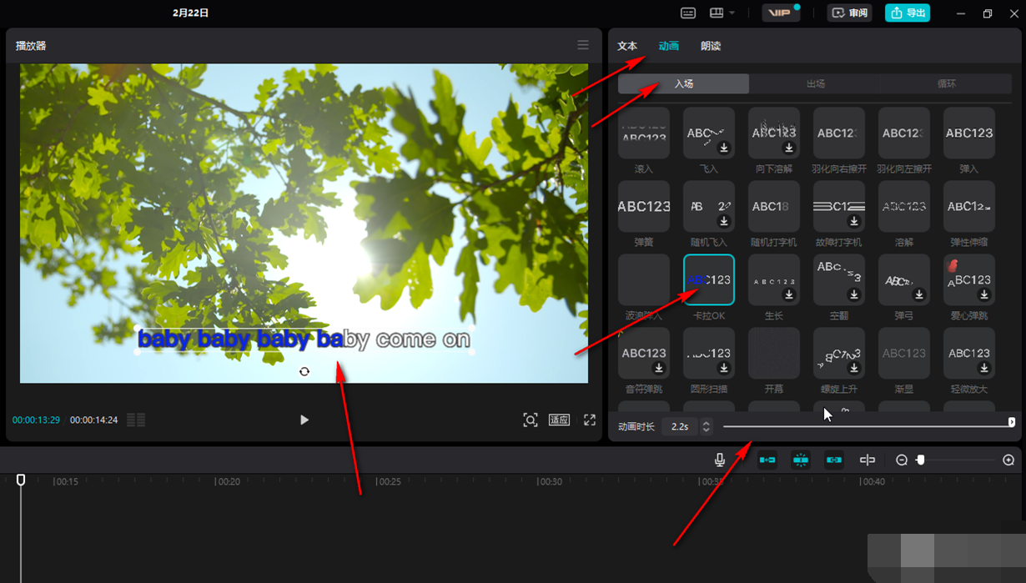Click the screenshot focus icon in the player
Viewport: 1026px width, 583px height.
pos(530,420)
